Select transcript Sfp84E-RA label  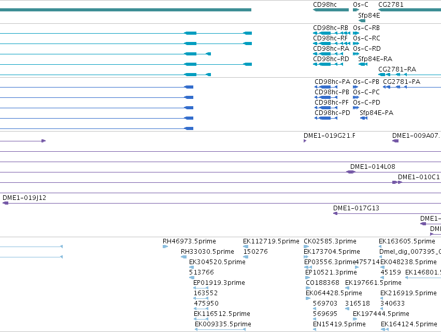click(x=375, y=59)
